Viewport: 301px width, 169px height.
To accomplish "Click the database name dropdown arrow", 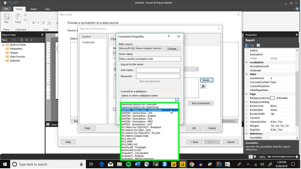I will (x=177, y=100).
